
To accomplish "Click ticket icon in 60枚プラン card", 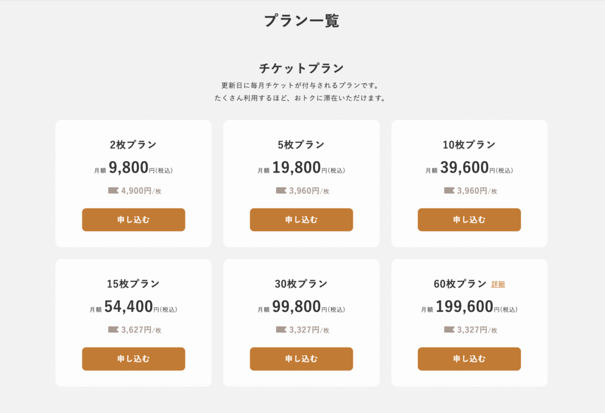I will (449, 330).
